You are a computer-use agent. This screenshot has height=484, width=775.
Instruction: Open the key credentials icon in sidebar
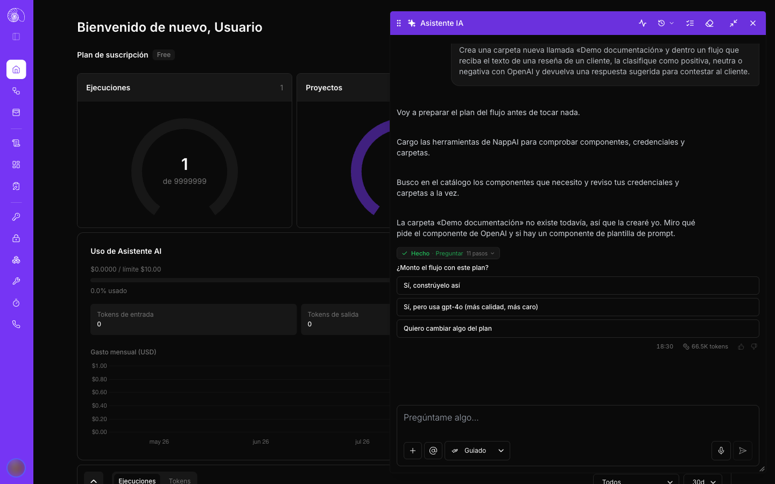tap(16, 217)
